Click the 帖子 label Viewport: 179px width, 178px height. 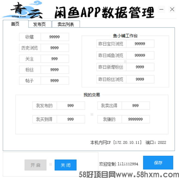[30, 81]
